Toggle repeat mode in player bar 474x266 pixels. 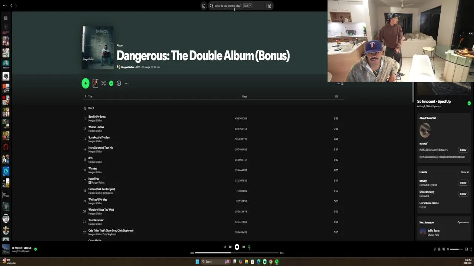point(249,247)
